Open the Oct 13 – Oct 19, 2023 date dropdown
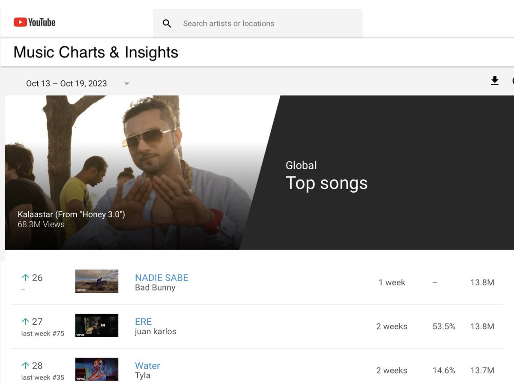The height and width of the screenshot is (386, 514). (x=78, y=83)
